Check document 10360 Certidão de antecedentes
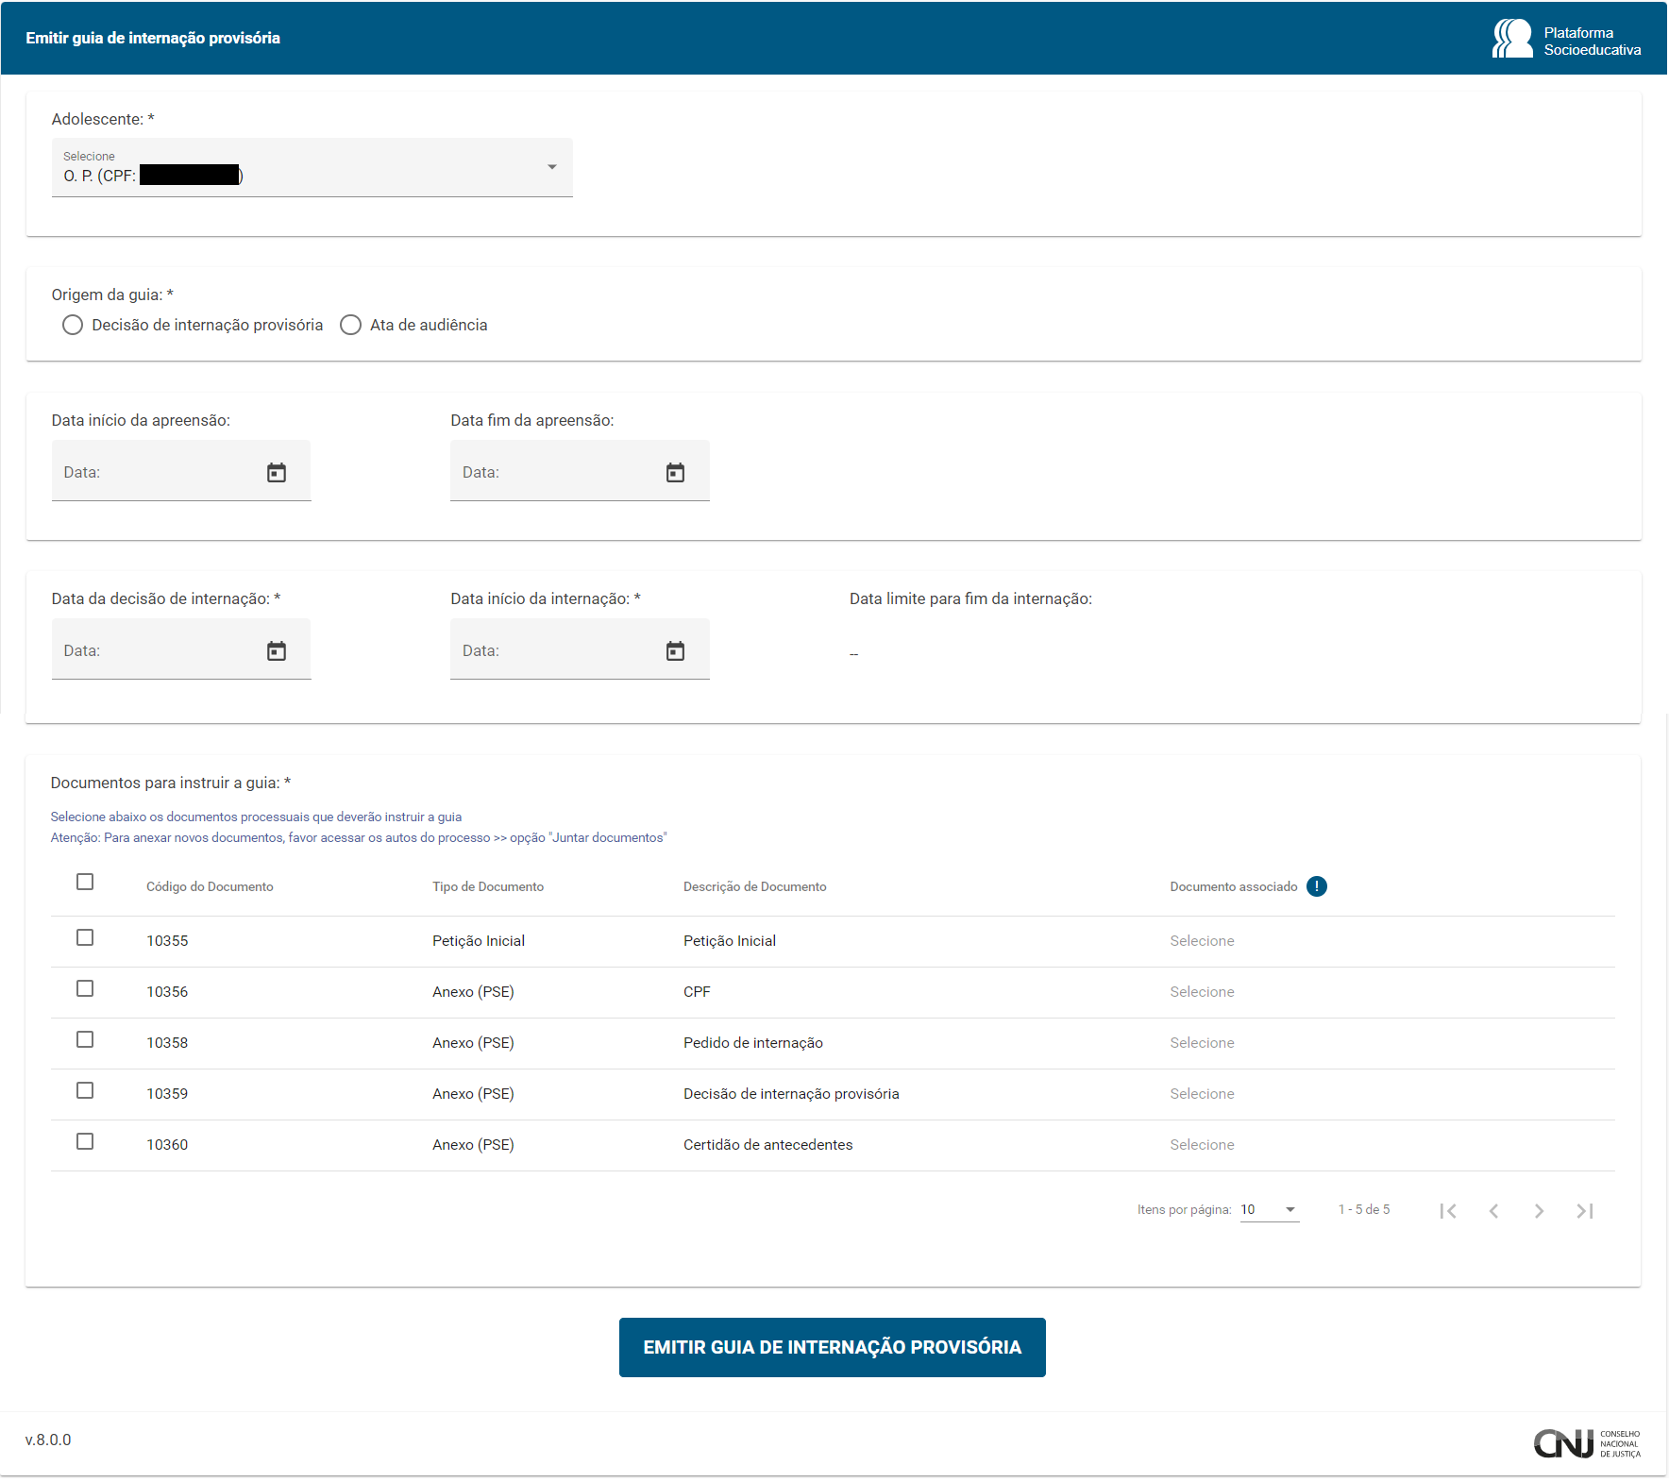Viewport: 1669px width, 1482px height. click(85, 1141)
